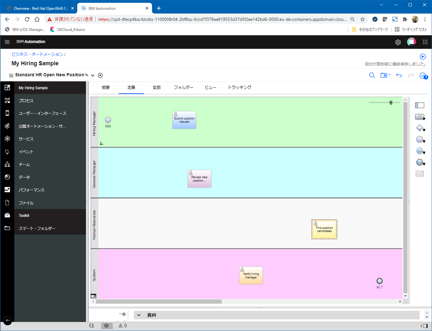Screen dimensions: 432x331
Task: Click the canvas vertical scrollbar thumb
Action: (x=405, y=198)
